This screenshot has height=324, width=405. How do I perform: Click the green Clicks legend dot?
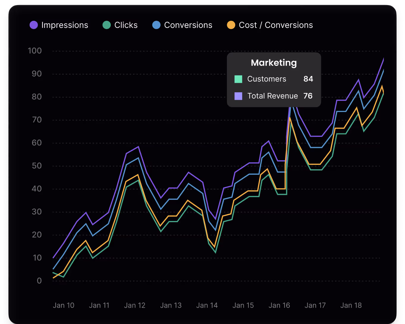[107, 25]
